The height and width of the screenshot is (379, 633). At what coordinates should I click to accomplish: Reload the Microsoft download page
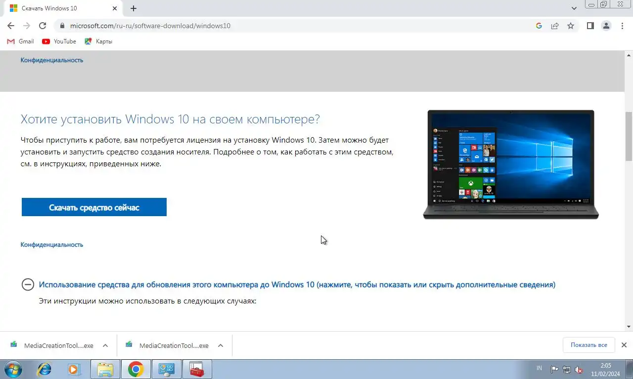43,26
